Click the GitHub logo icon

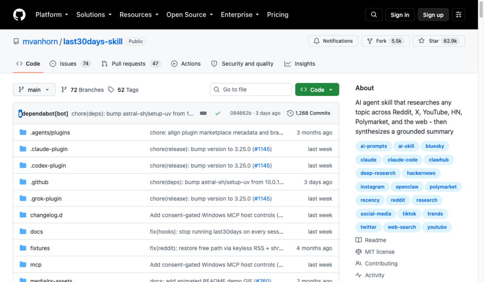(x=19, y=15)
